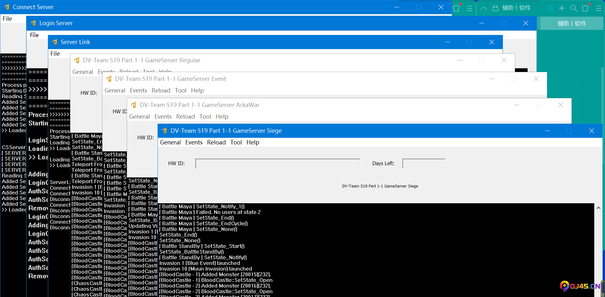Open Tool menu in GameServer Siege window
The width and height of the screenshot is (605, 297).
[x=236, y=142]
